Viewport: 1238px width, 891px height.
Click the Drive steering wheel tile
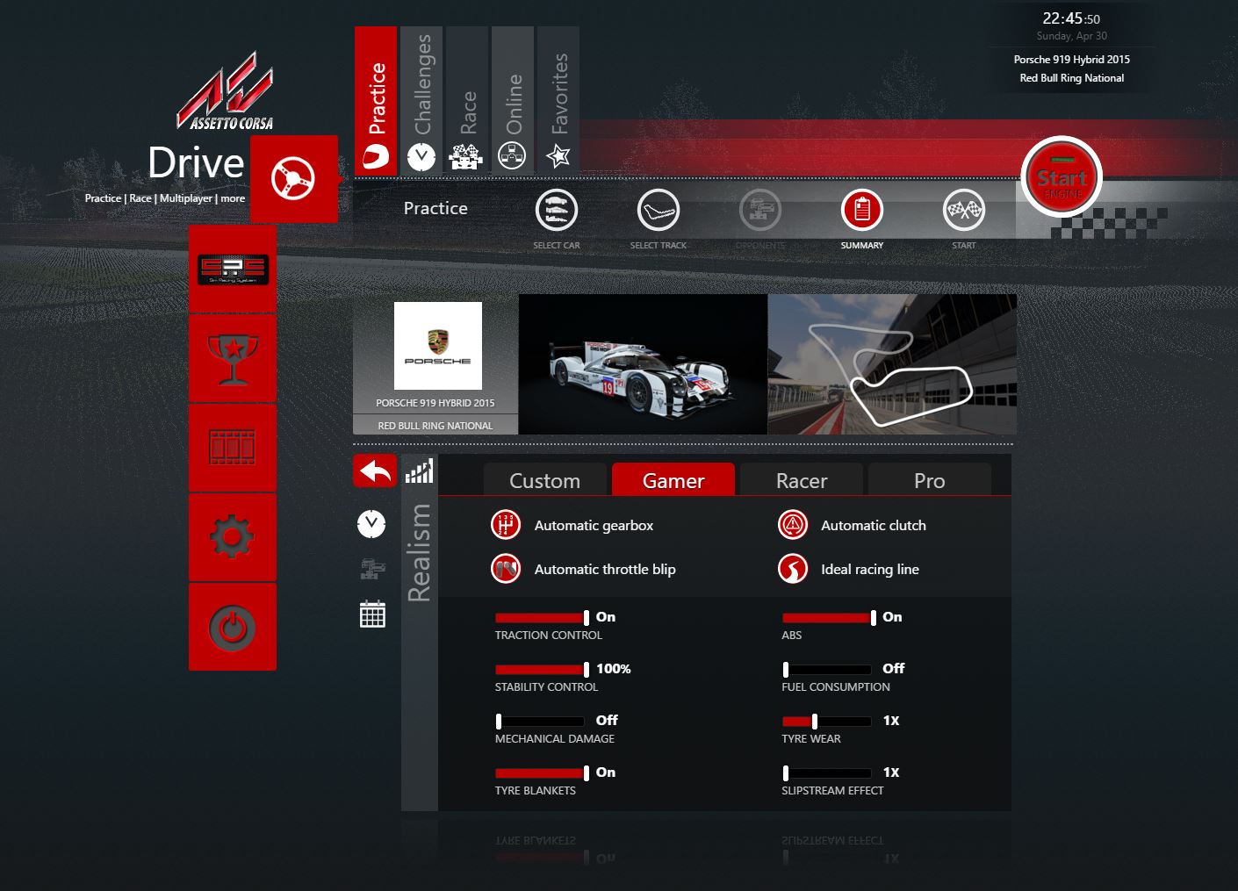point(293,179)
